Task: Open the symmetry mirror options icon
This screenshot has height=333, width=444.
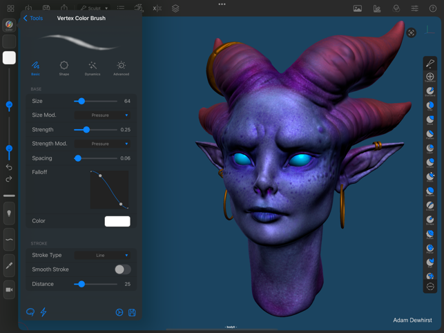Action: point(157,8)
